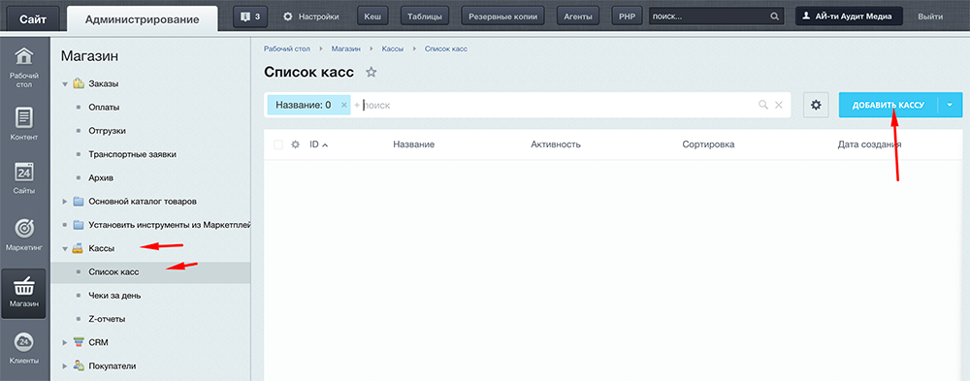Open the Рабочий стол home icon
Image resolution: width=970 pixels, height=381 pixels.
[24, 57]
